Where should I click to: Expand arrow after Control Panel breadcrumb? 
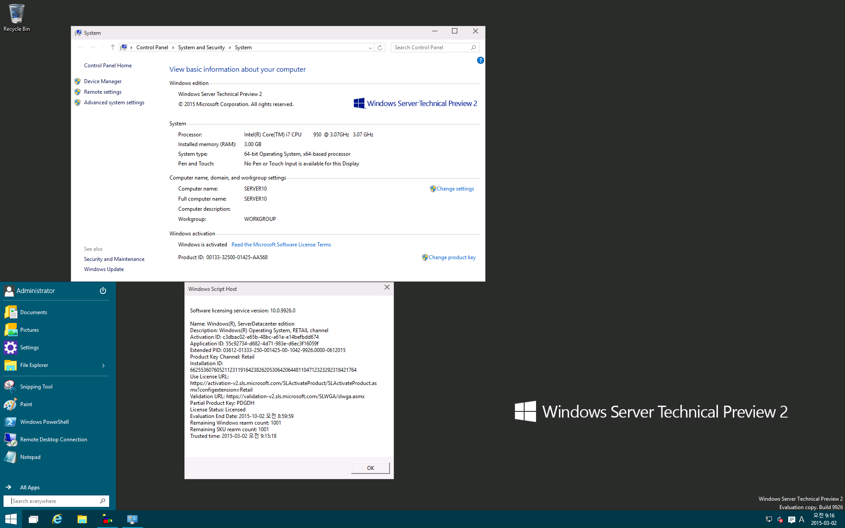click(x=173, y=48)
